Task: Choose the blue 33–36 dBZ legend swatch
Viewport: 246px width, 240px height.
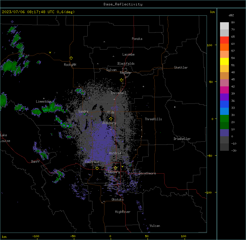Action: 224,104
